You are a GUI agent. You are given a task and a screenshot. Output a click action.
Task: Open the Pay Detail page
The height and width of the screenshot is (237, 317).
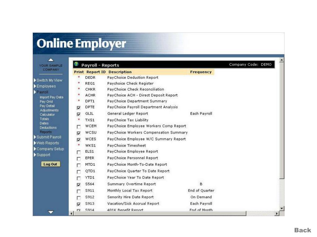[x=47, y=106]
